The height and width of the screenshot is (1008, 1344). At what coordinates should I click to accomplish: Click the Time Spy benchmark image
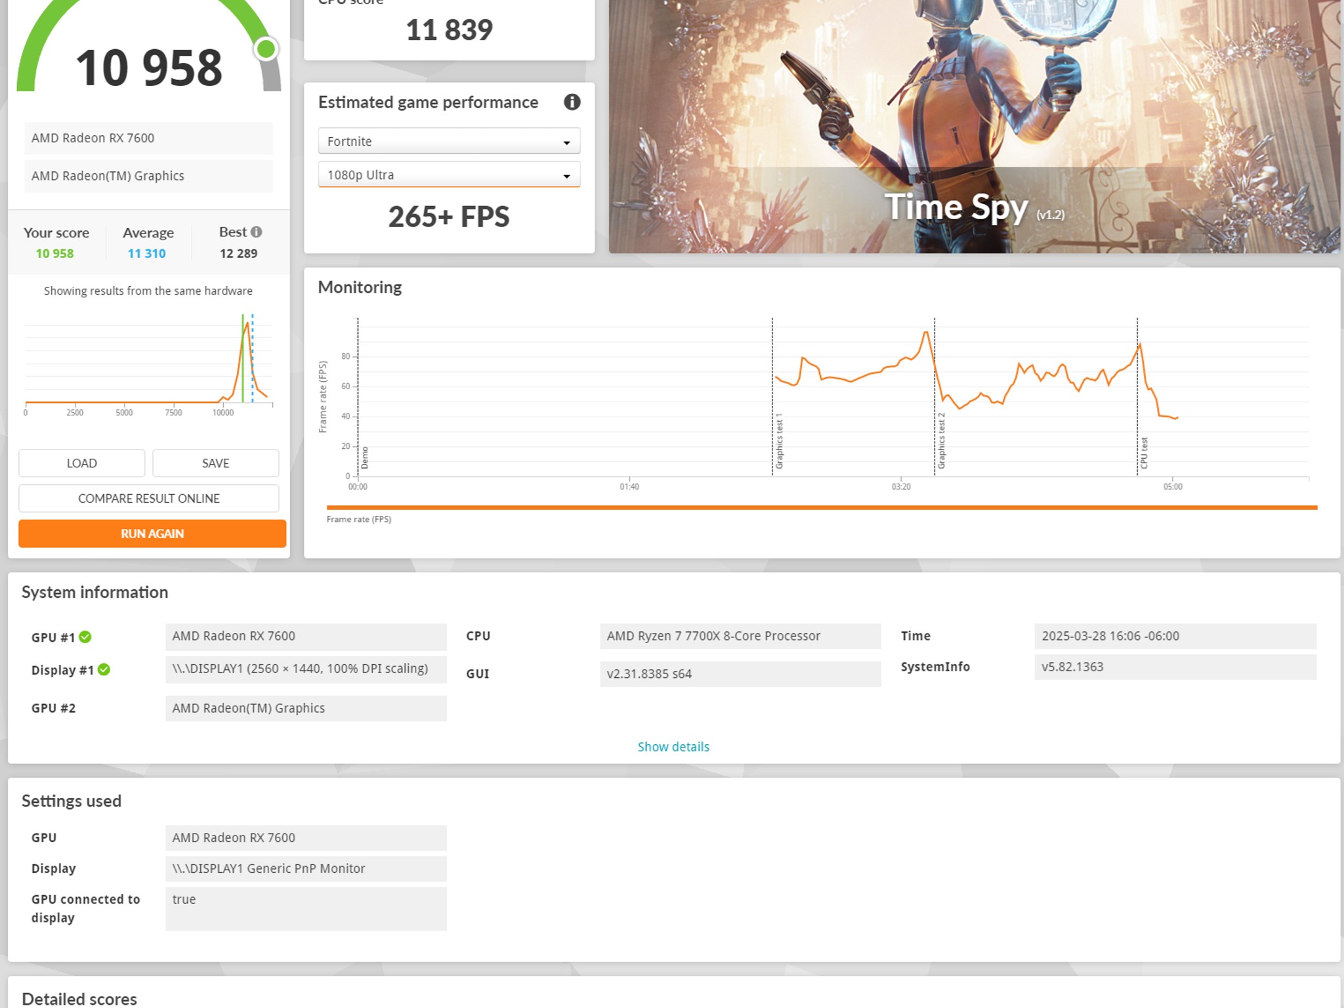point(975,127)
